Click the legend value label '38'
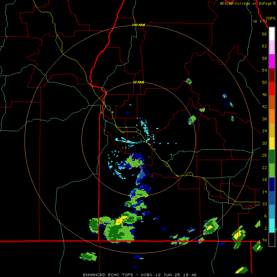 [x=264, y=119]
